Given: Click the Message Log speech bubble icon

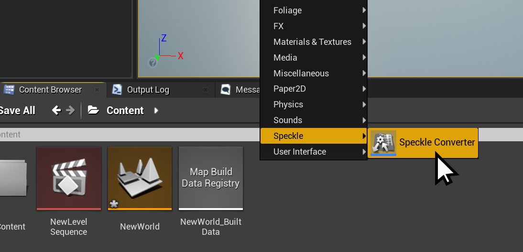Looking at the screenshot, I should (x=226, y=90).
